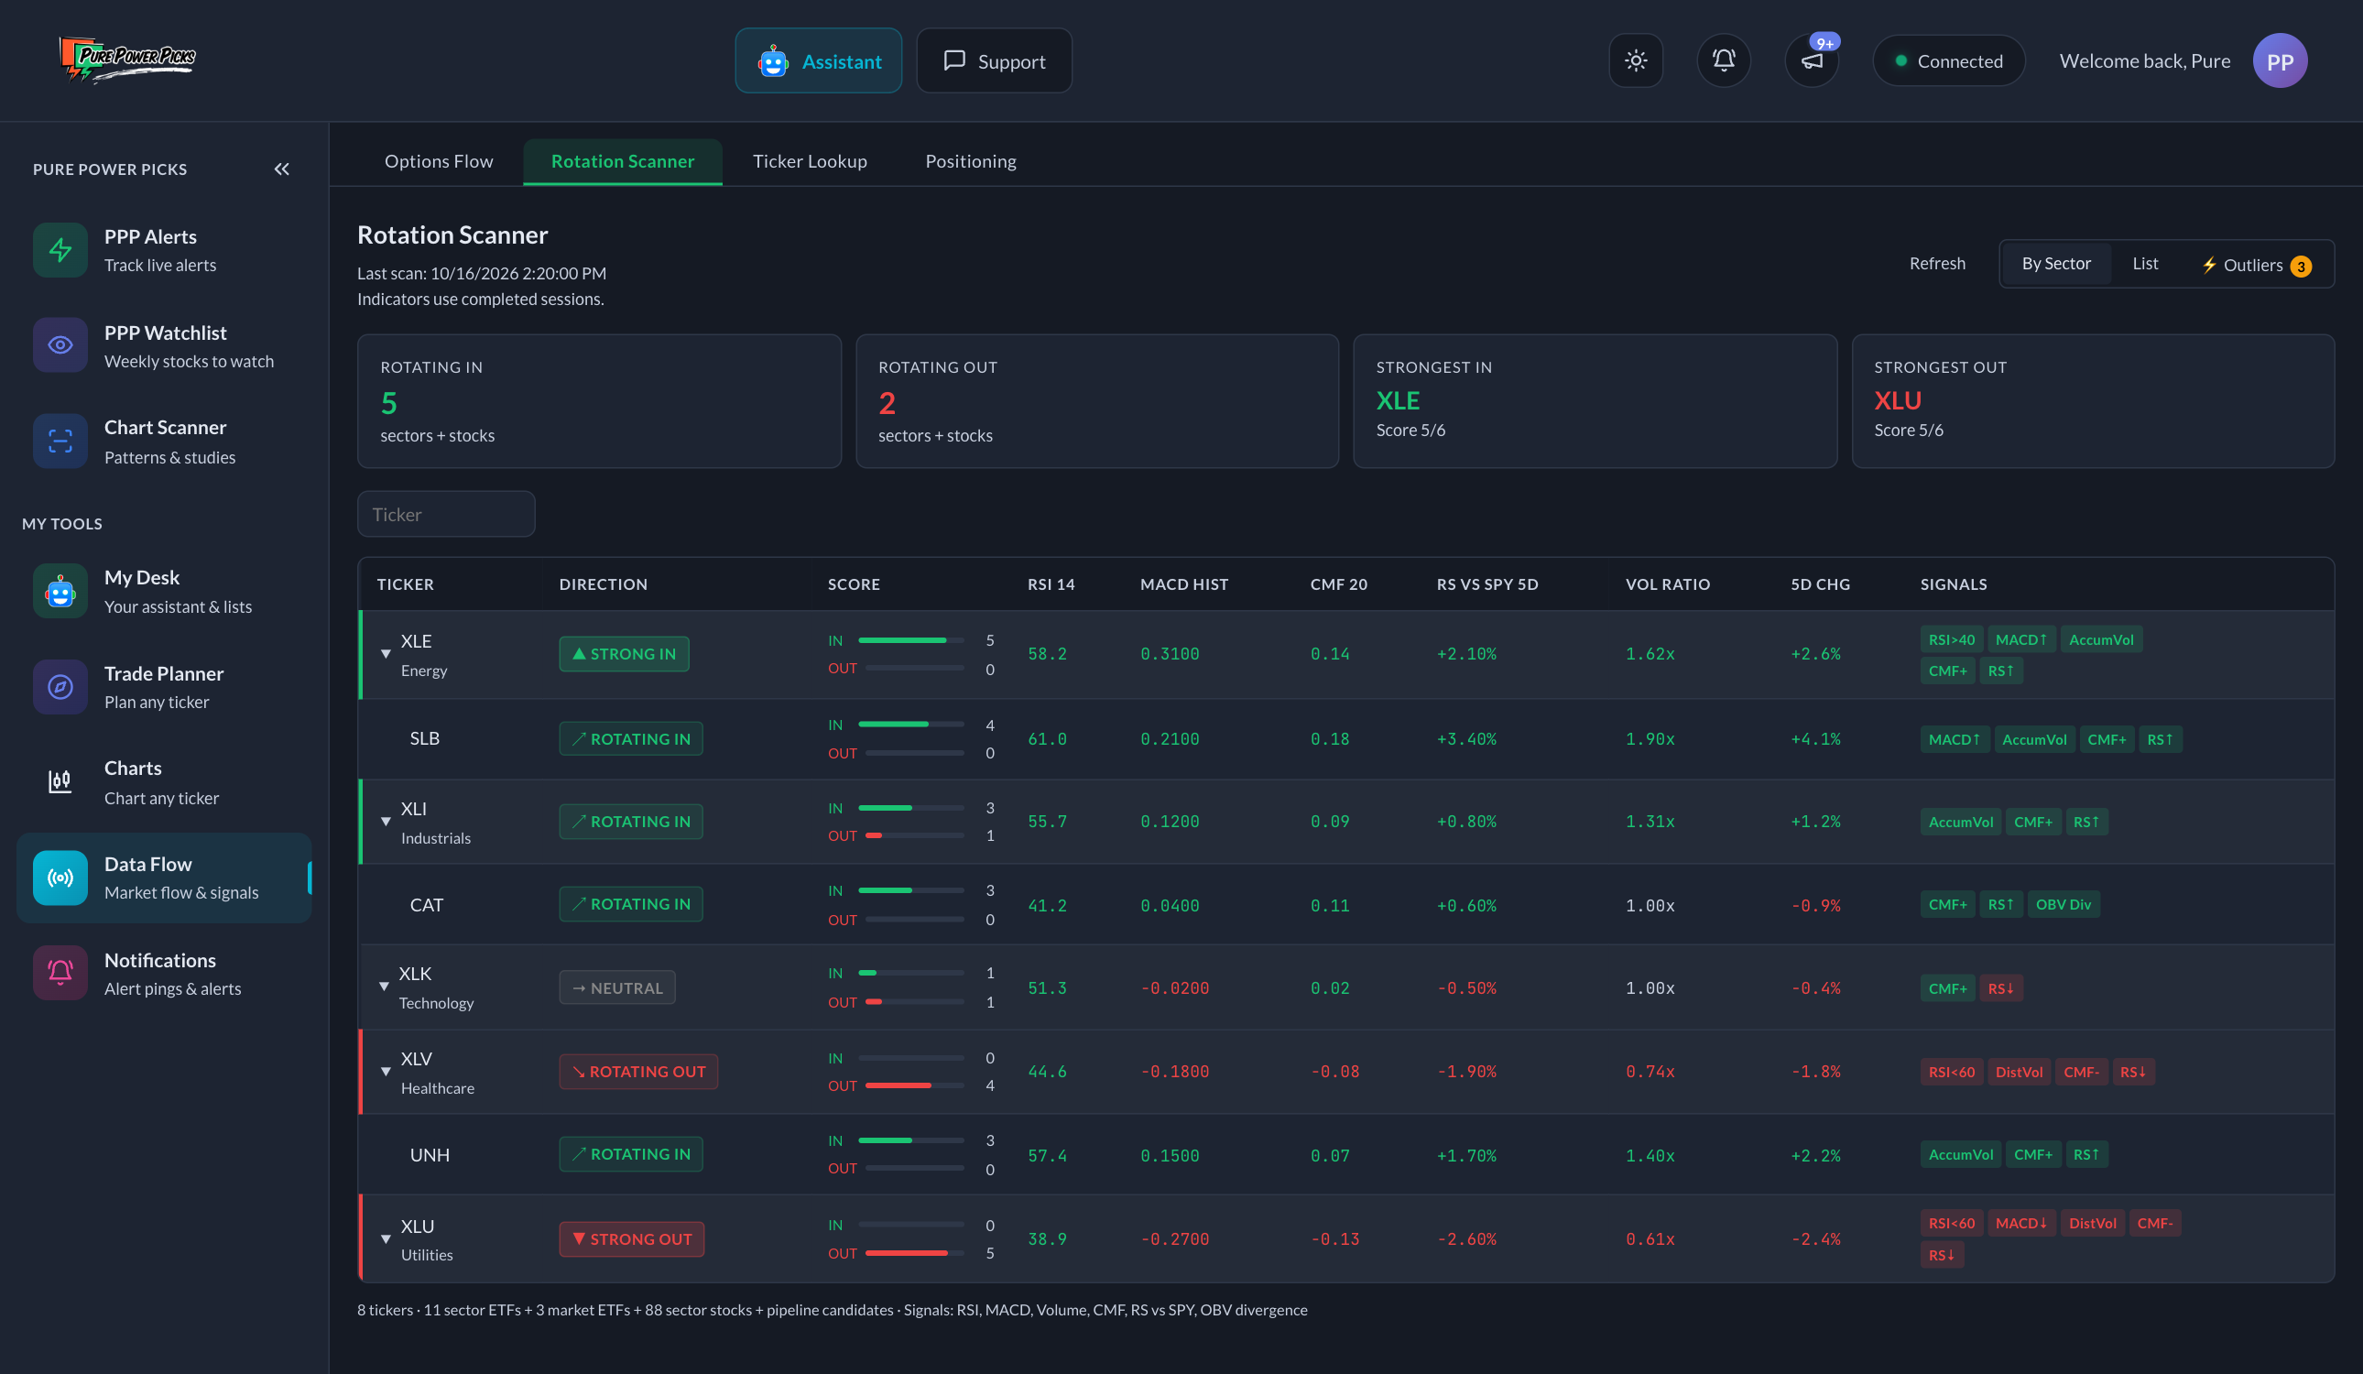
Task: Open announcements megaphone icon
Action: pos(1812,61)
